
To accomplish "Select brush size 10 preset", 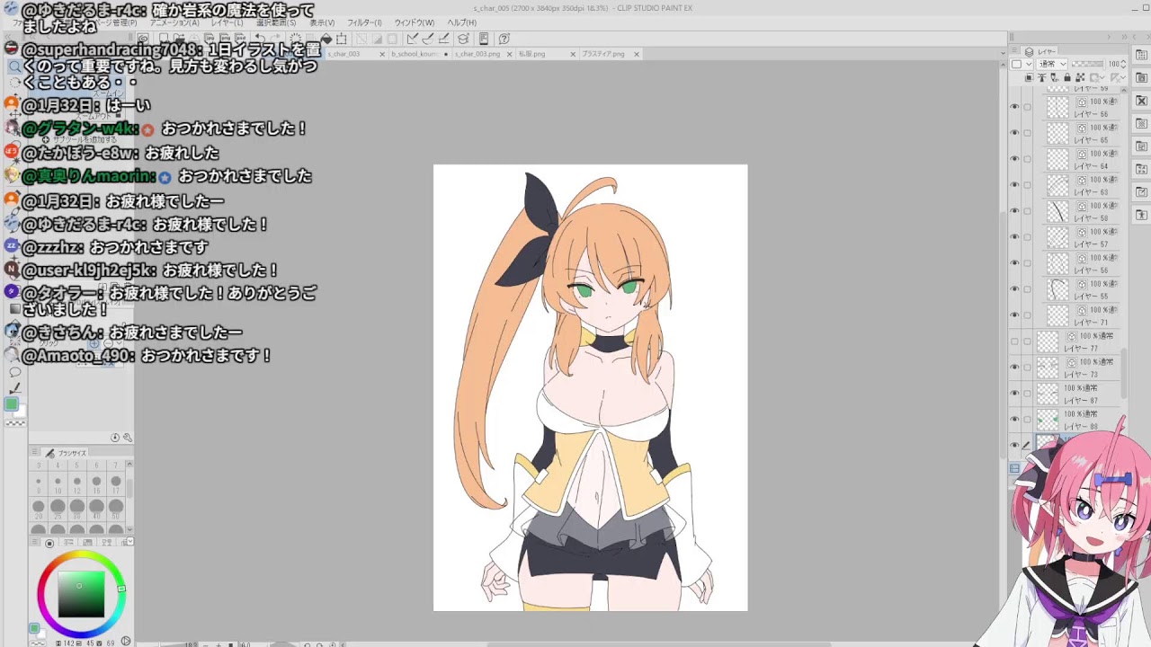I will tap(58, 485).
